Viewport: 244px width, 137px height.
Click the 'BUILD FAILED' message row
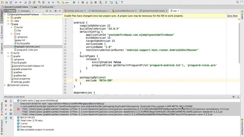point(27,118)
